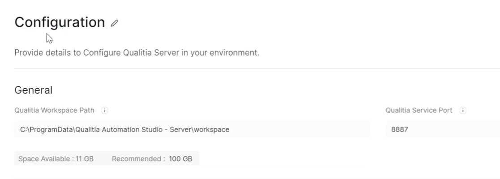Viewport: 500px width, 179px height.
Task: Click the 100 GB recommended value
Action: [180, 159]
